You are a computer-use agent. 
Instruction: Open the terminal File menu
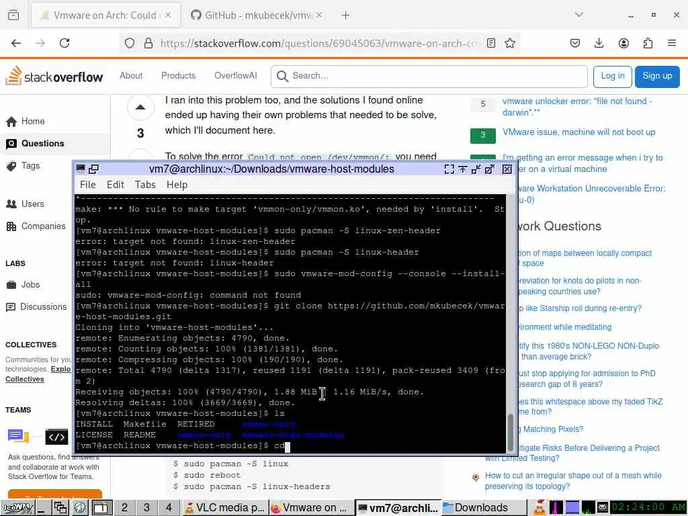point(88,185)
